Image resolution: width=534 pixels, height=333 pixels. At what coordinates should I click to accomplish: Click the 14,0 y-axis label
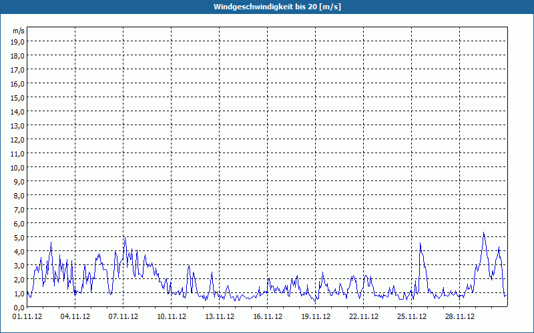click(x=18, y=112)
